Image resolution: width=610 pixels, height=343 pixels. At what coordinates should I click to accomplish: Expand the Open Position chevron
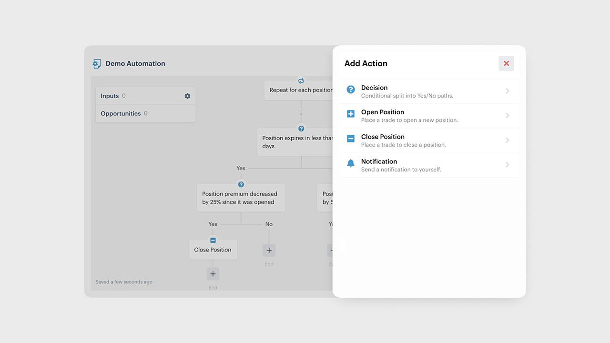(508, 116)
